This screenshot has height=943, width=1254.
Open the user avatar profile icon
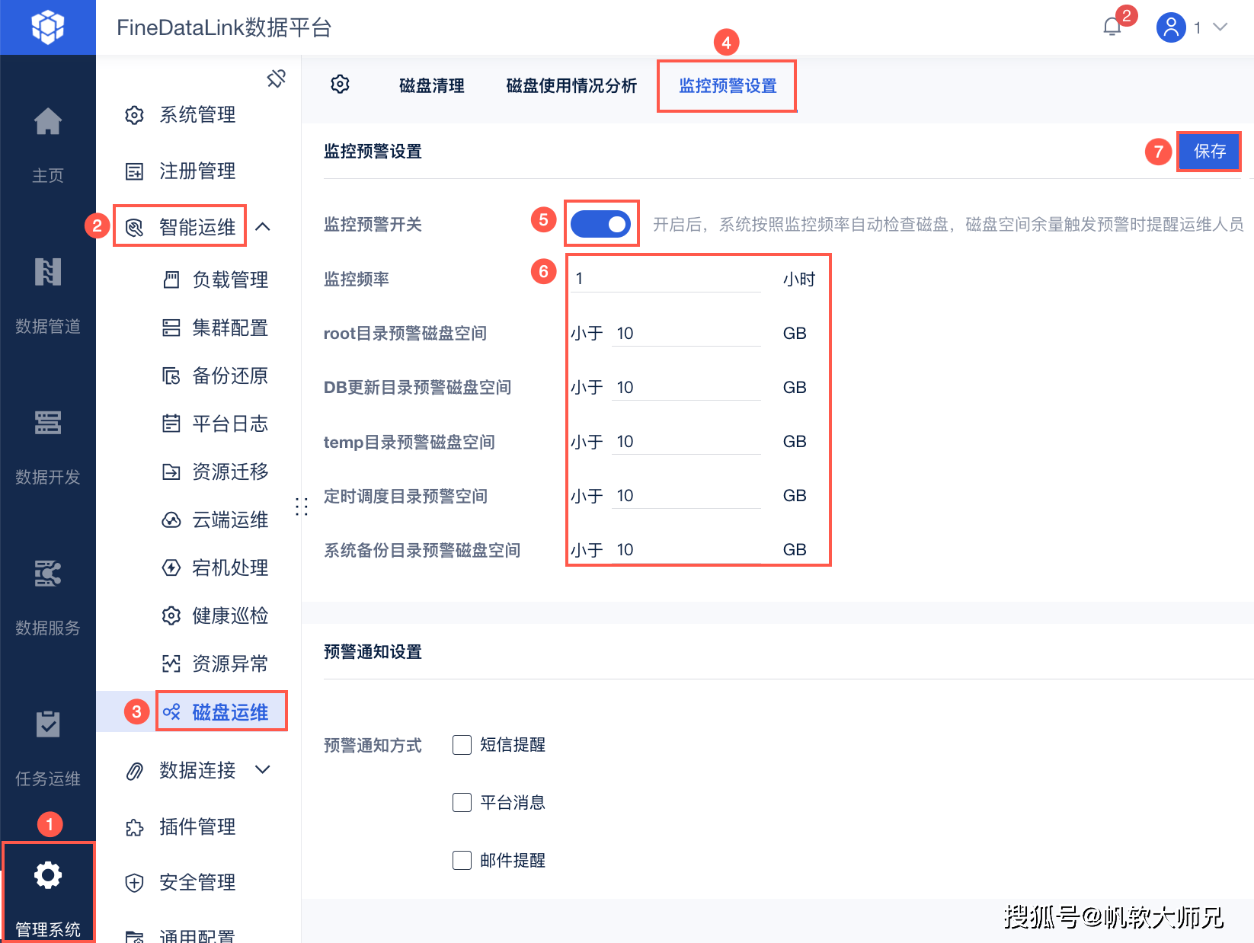[x=1171, y=27]
